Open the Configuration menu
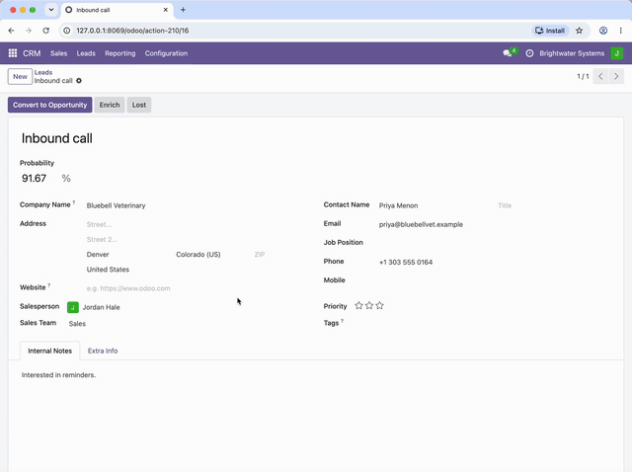 166,53
